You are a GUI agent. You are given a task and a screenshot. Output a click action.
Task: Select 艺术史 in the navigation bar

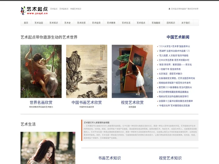(x=68, y=23)
